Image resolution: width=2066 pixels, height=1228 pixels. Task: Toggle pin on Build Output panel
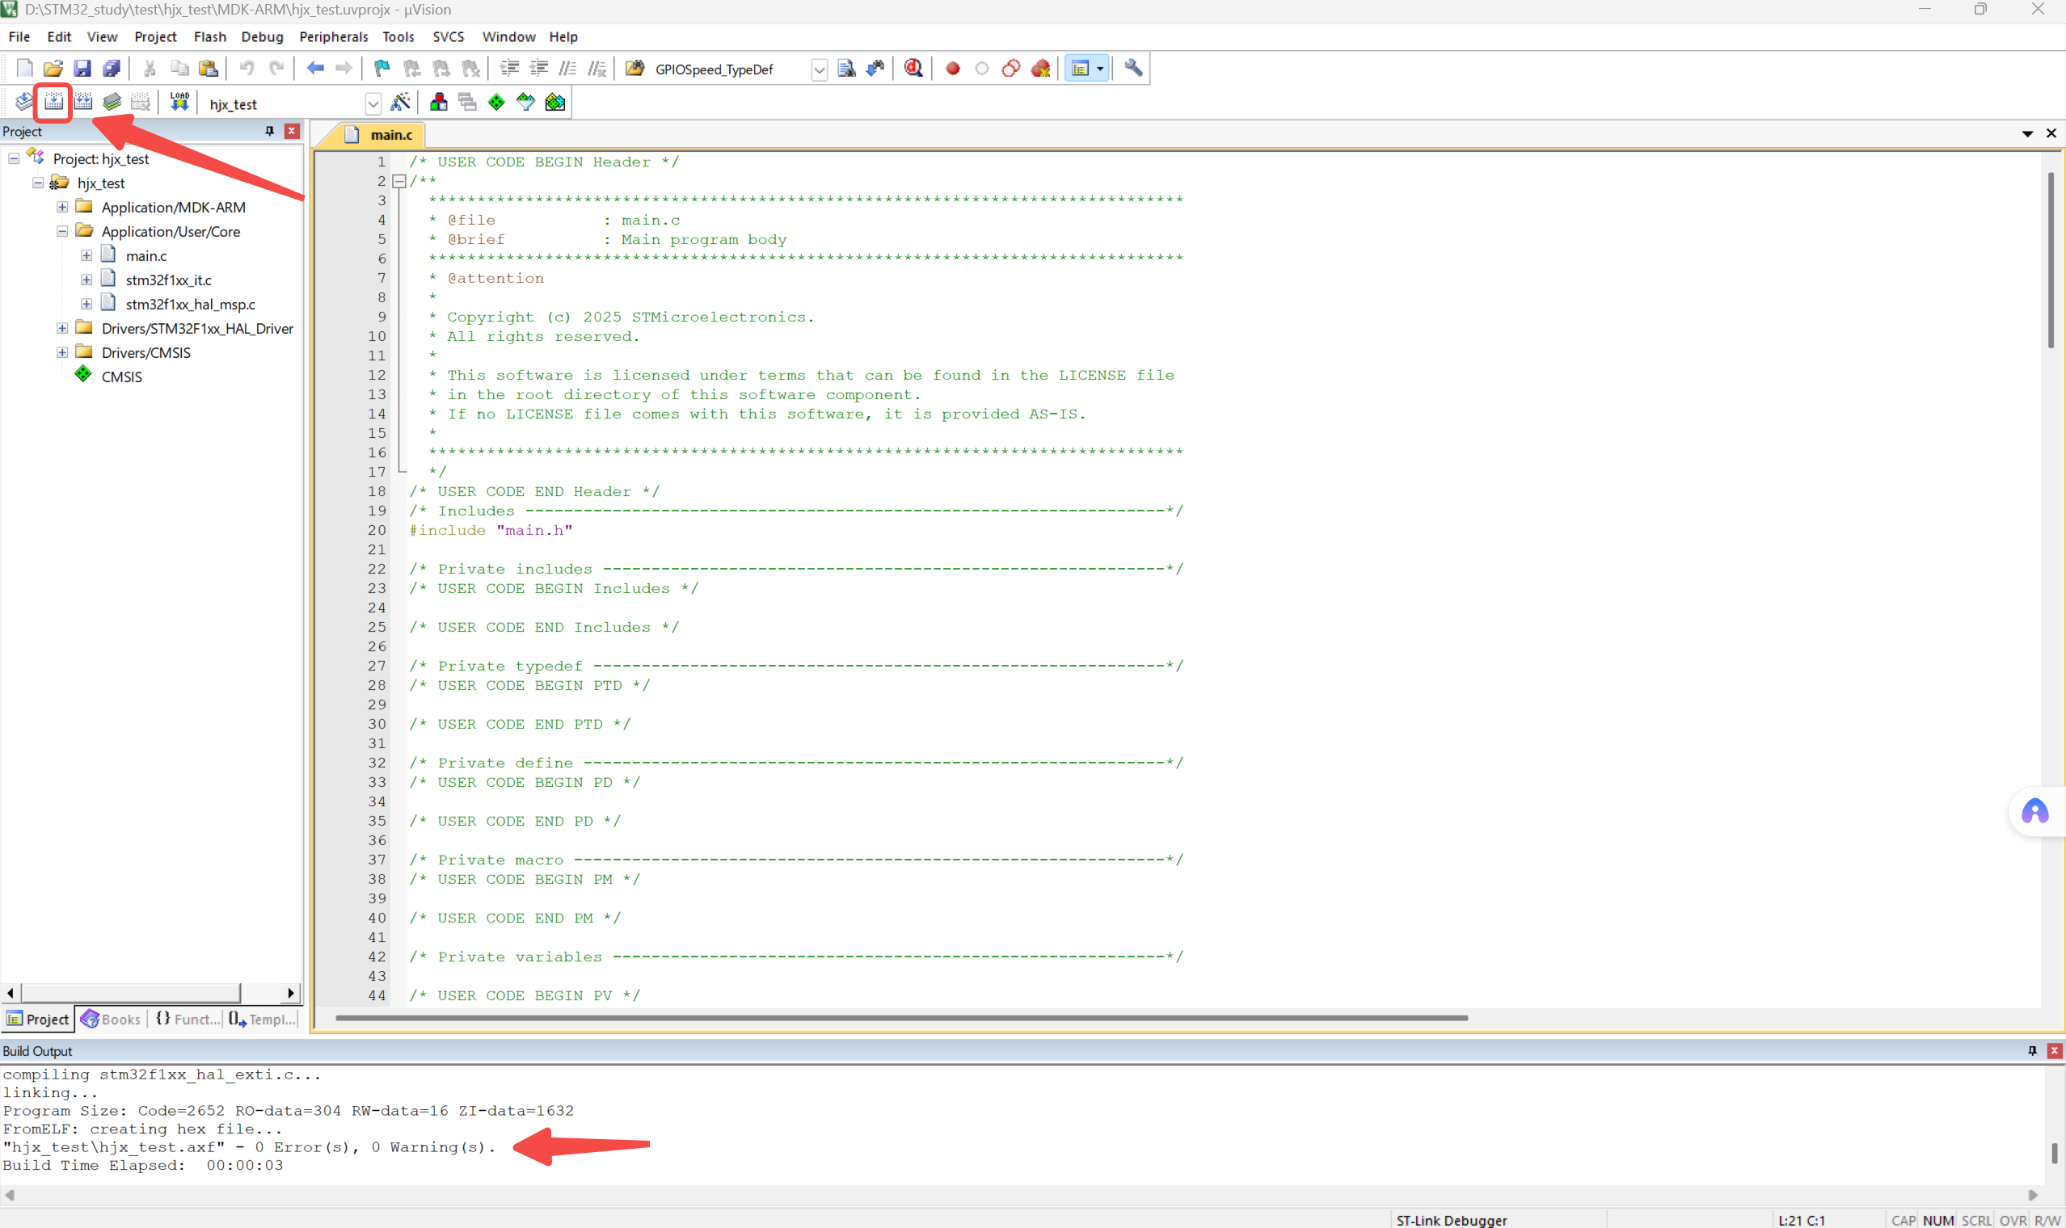click(2031, 1050)
